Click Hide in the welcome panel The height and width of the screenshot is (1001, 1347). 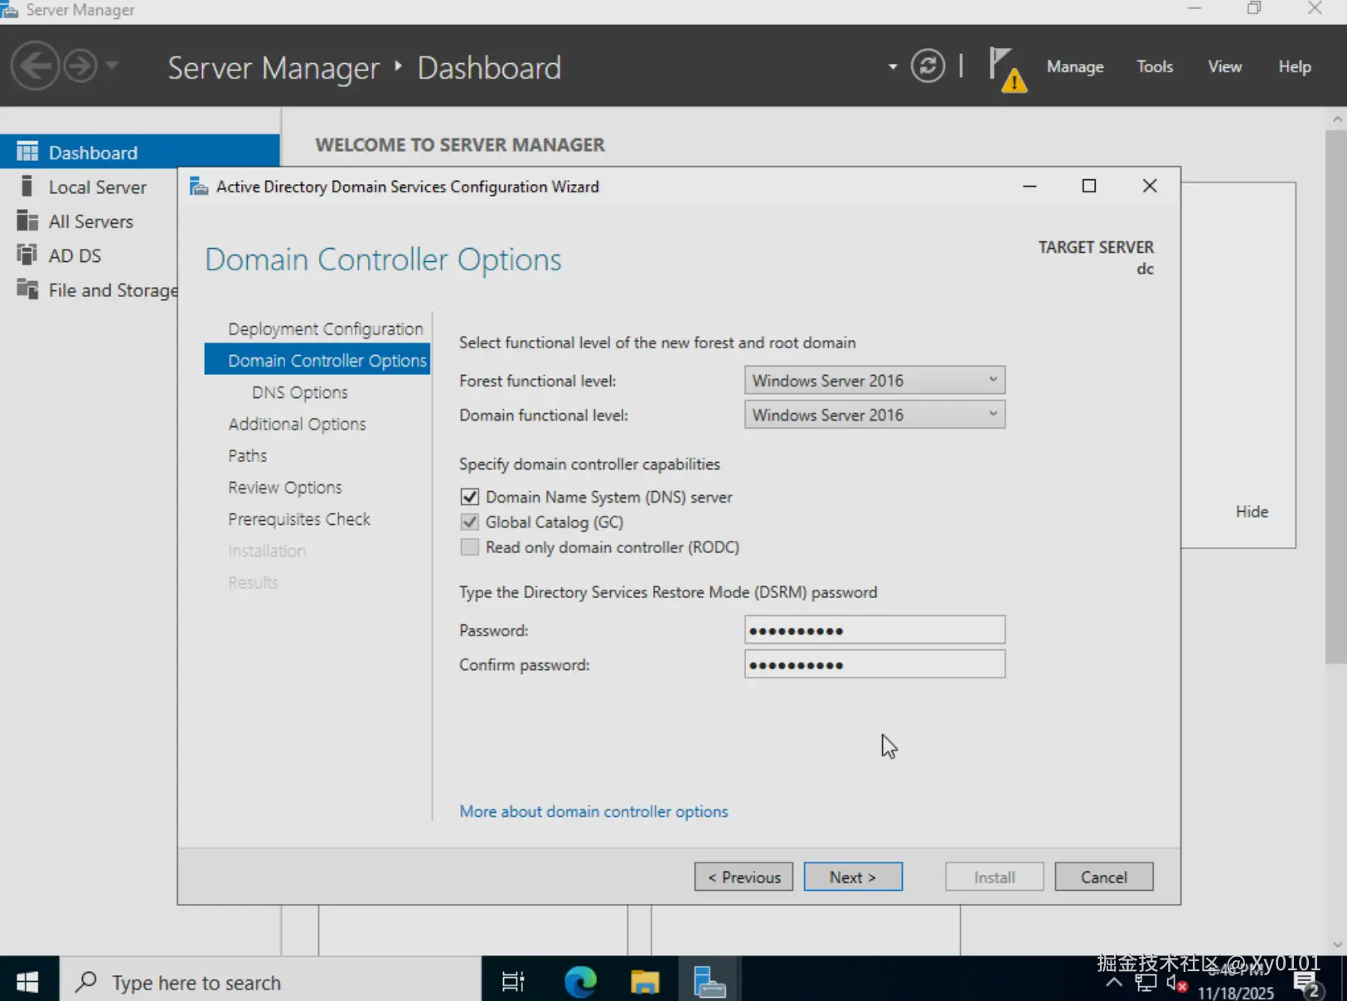click(1252, 512)
